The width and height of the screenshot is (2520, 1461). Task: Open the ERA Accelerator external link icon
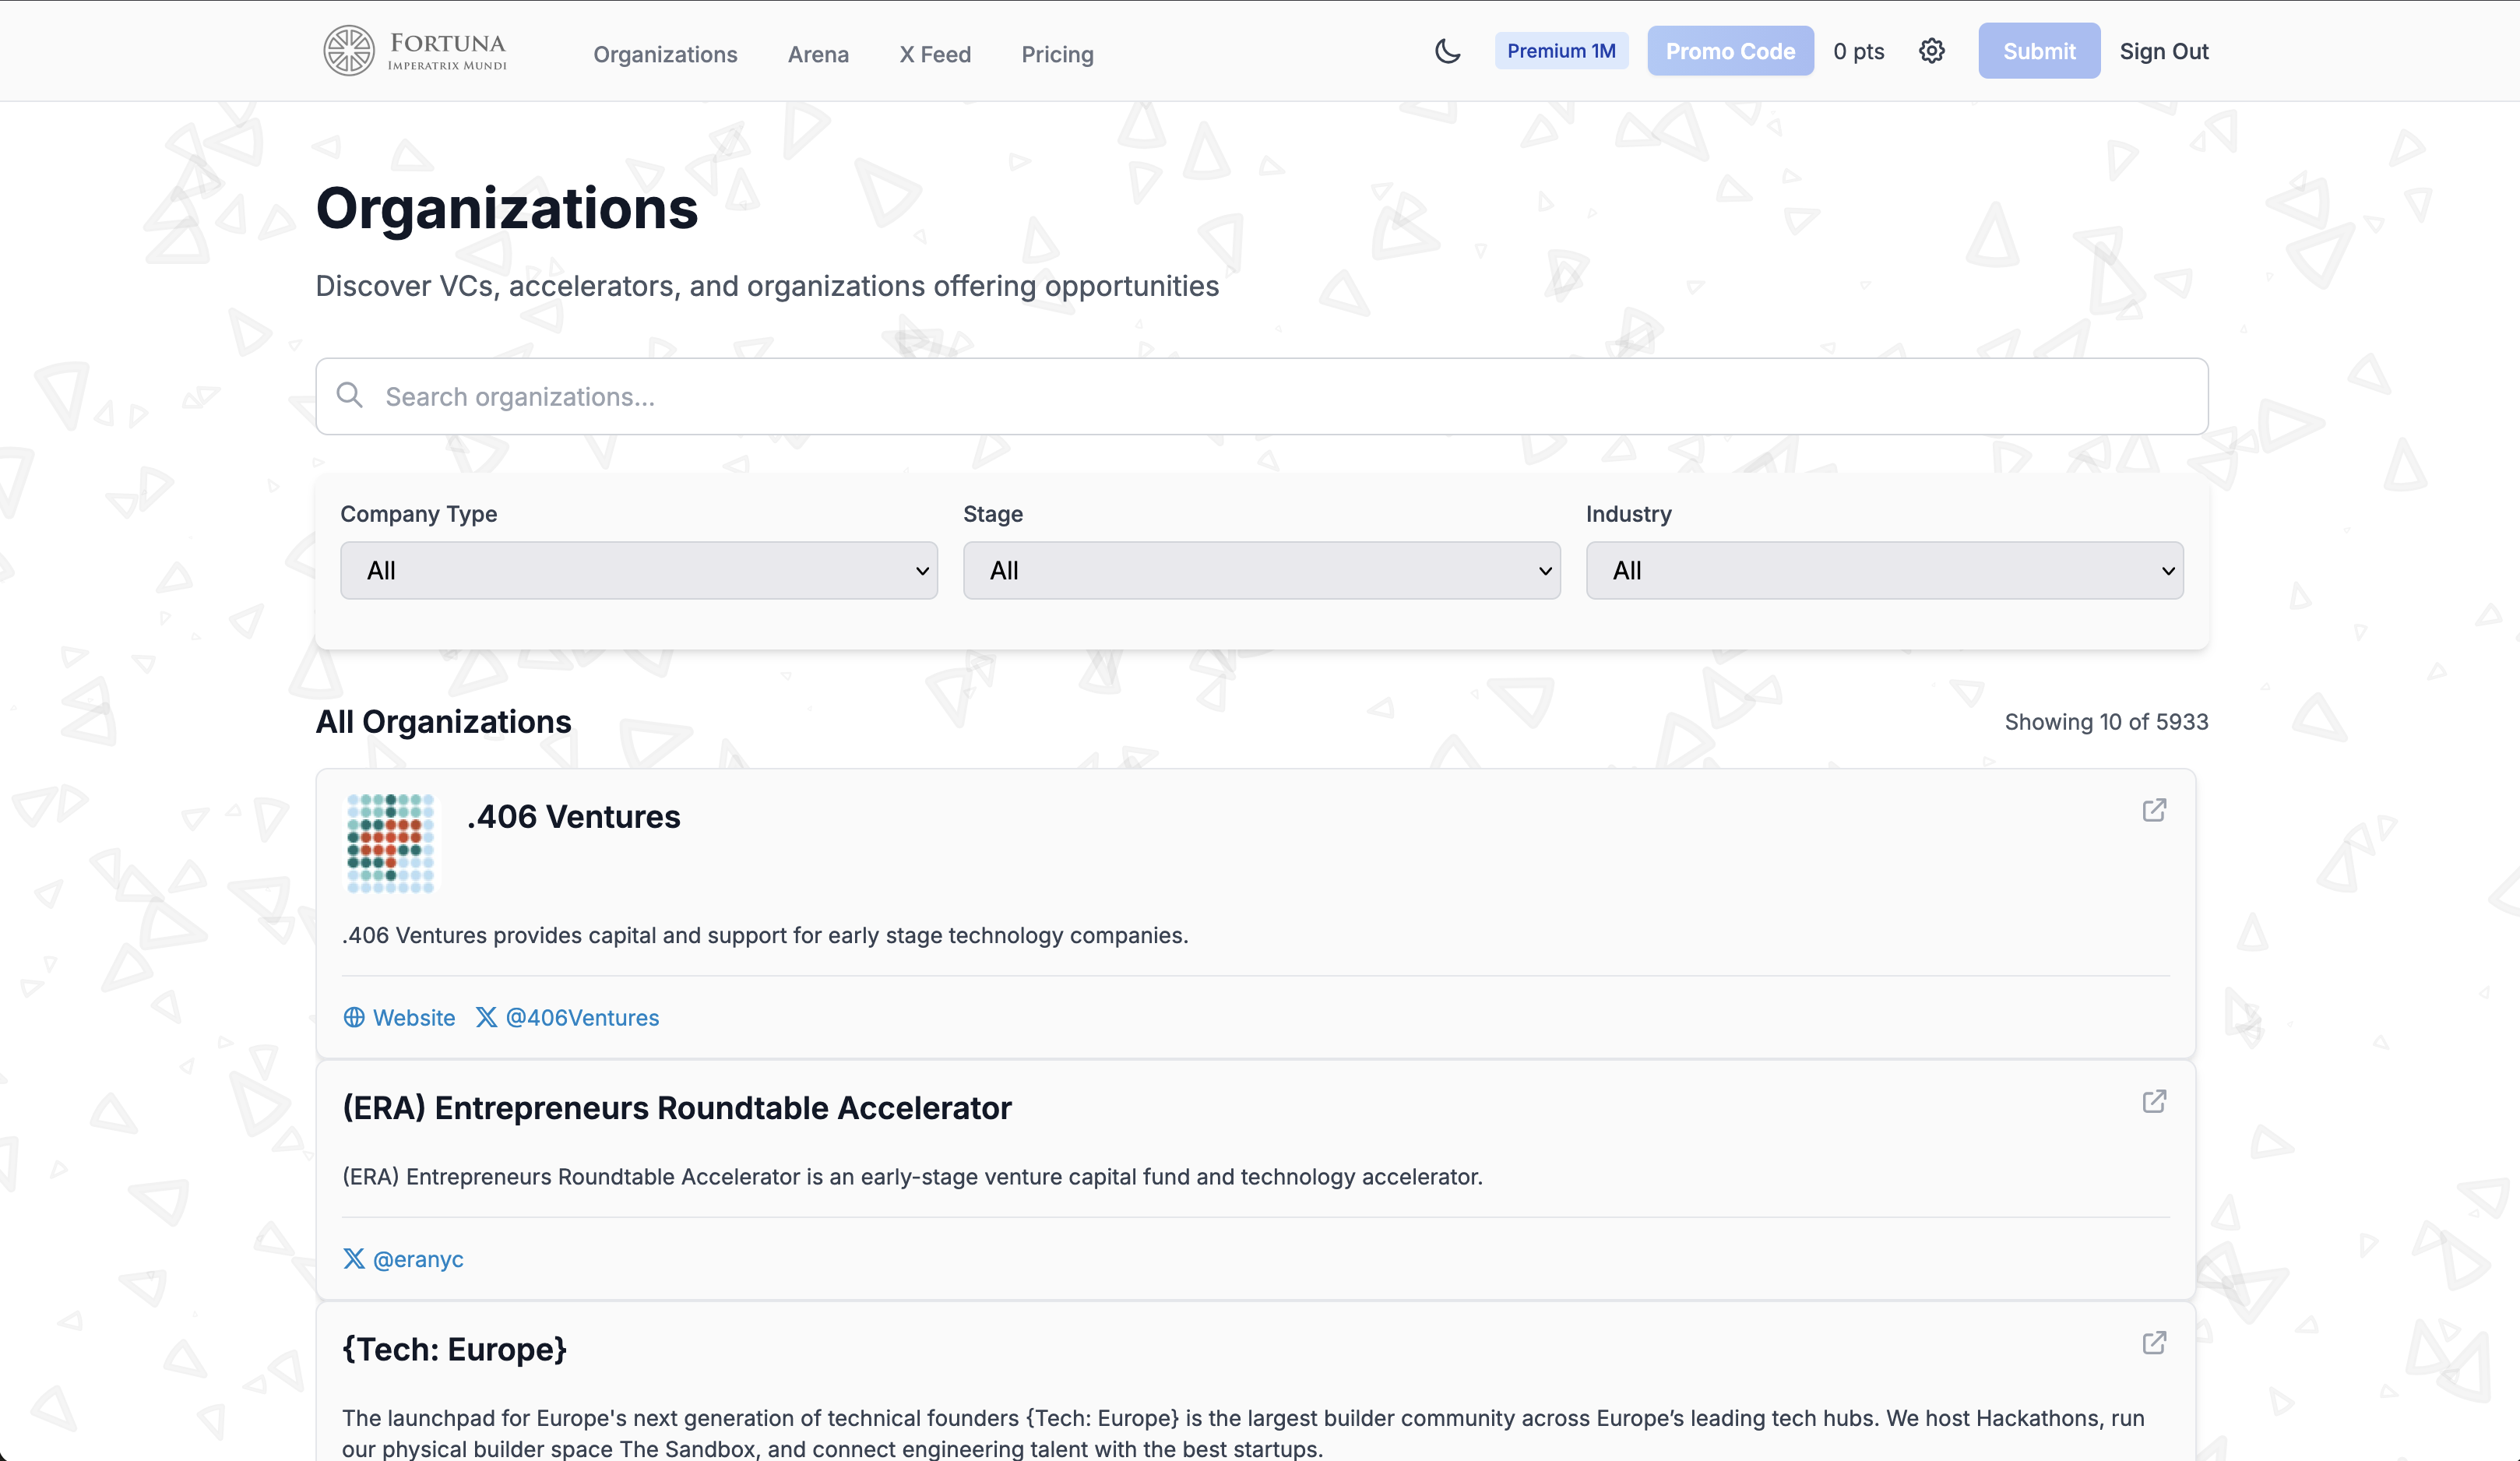(x=2154, y=1101)
